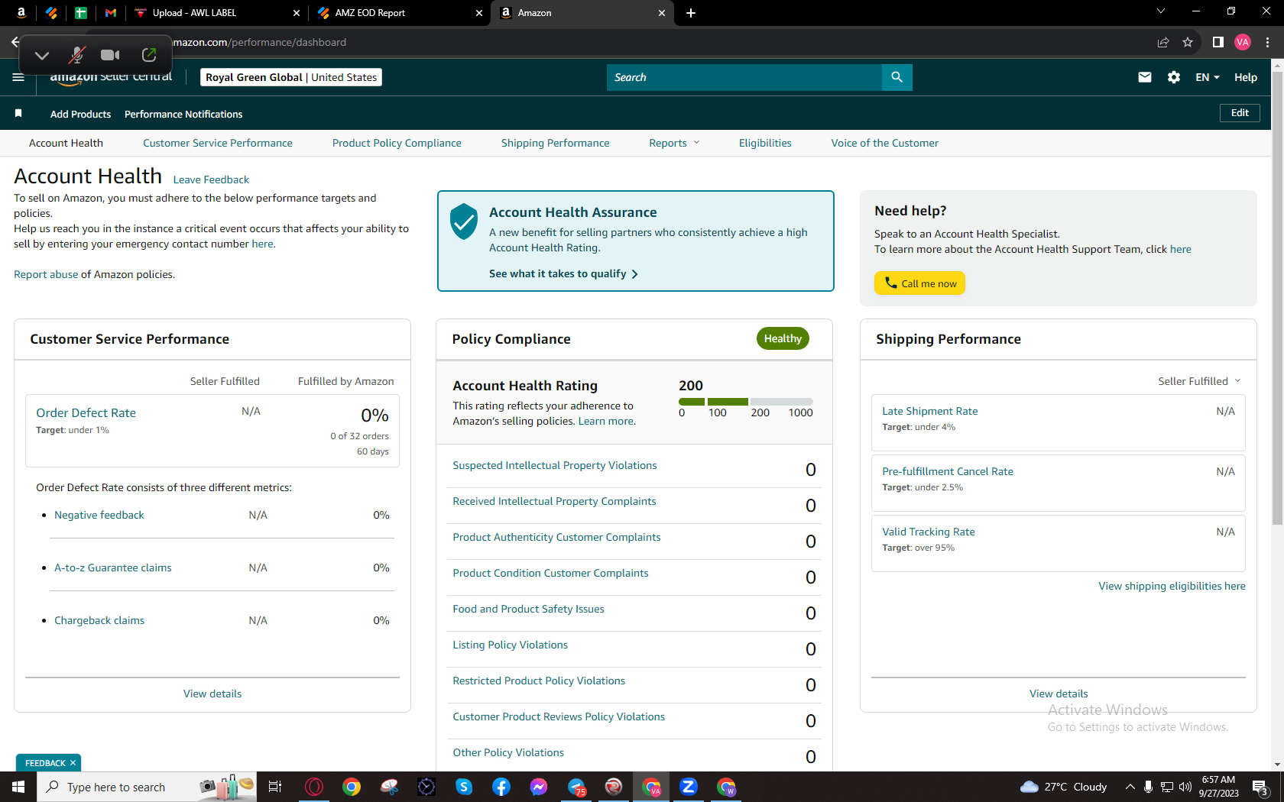The image size is (1284, 802).
Task: Open the pinned green sheets tab
Action: 81,13
